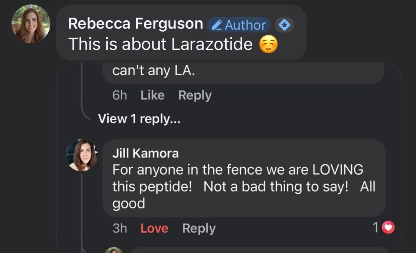Image resolution: width=416 pixels, height=253 pixels.
Task: Click the smiling emoji after Larazotide
Action: [x=269, y=45]
